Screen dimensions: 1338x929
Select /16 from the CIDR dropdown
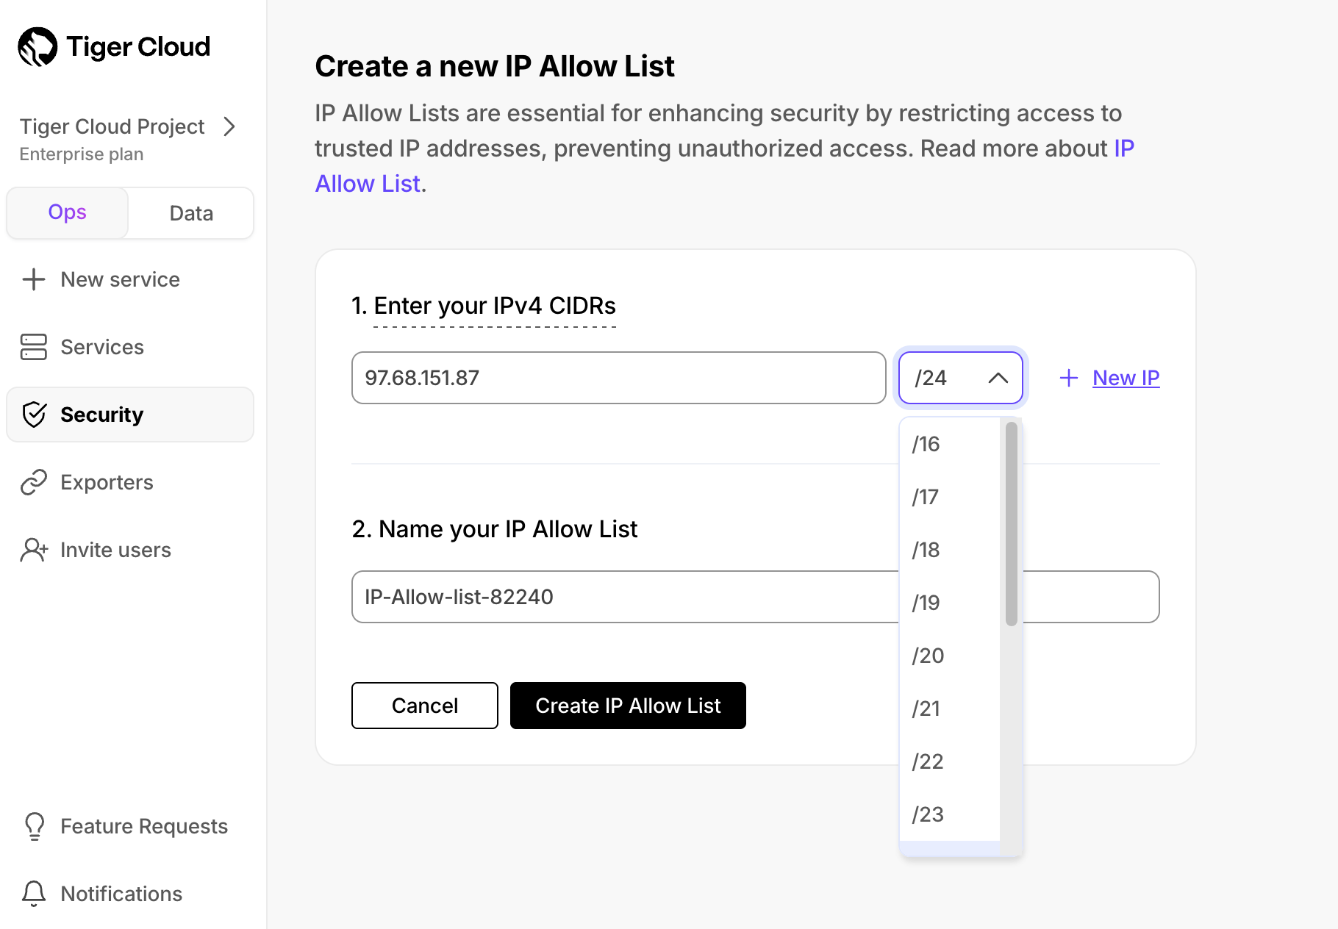950,444
